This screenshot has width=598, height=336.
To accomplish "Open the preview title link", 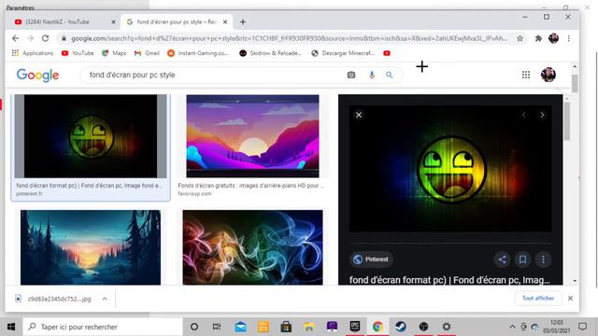I will click(x=449, y=280).
